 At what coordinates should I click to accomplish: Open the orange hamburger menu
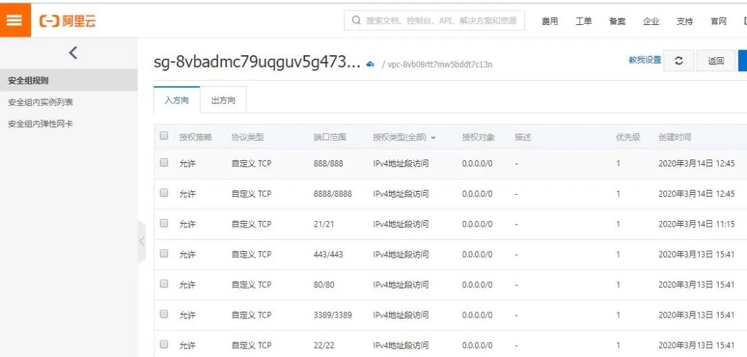click(15, 20)
